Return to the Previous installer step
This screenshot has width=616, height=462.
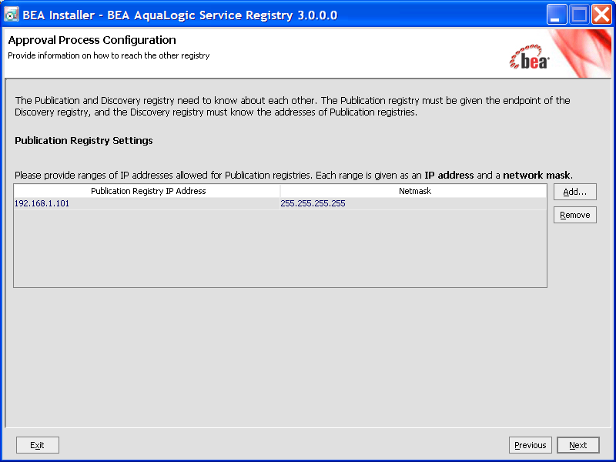pyautogui.click(x=530, y=445)
